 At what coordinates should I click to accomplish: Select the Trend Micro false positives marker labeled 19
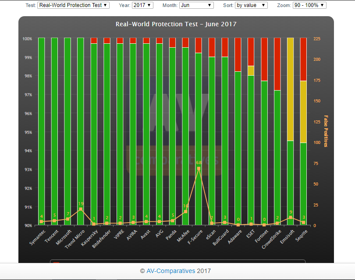click(81, 209)
